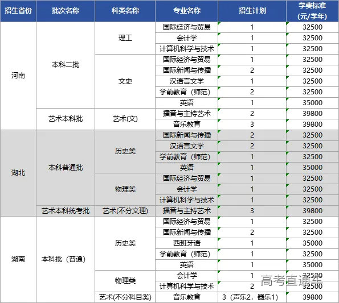339x303 pixels.
Task: Click the 艺术(不分文理) category cell
Action: [x=125, y=211]
